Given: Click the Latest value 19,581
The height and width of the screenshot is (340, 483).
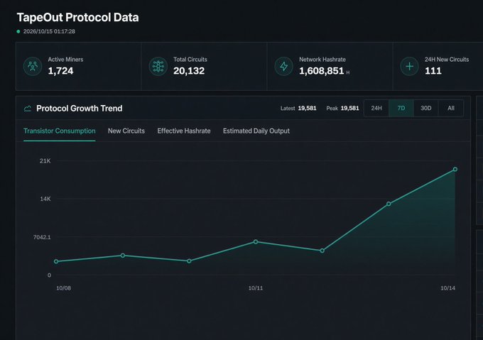Looking at the screenshot, I should click(x=307, y=109).
